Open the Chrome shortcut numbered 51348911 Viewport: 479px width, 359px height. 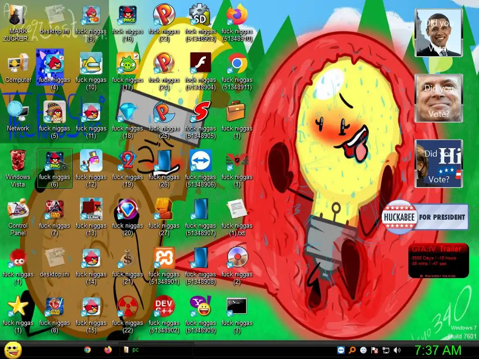237,64
